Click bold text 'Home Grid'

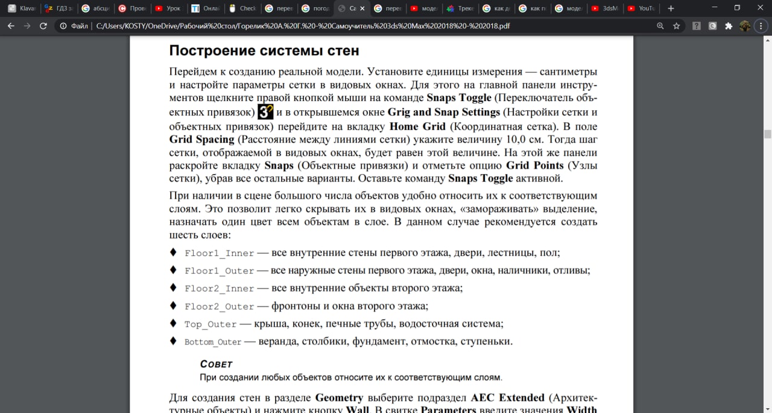417,126
